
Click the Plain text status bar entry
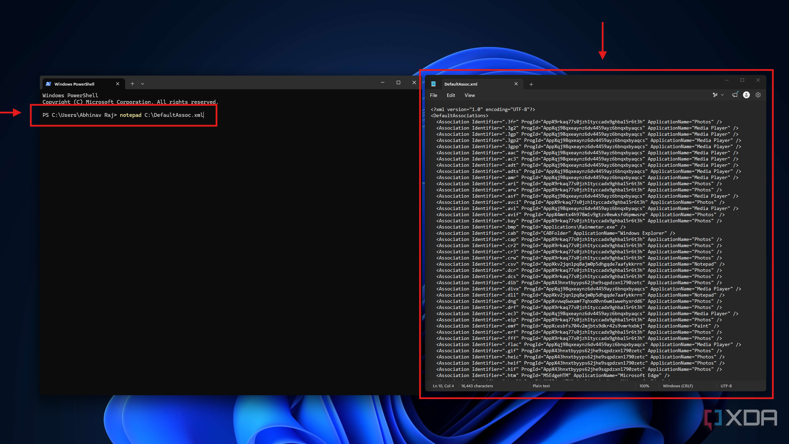541,386
